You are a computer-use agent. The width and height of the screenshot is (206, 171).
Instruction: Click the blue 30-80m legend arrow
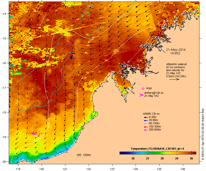pos(146,120)
